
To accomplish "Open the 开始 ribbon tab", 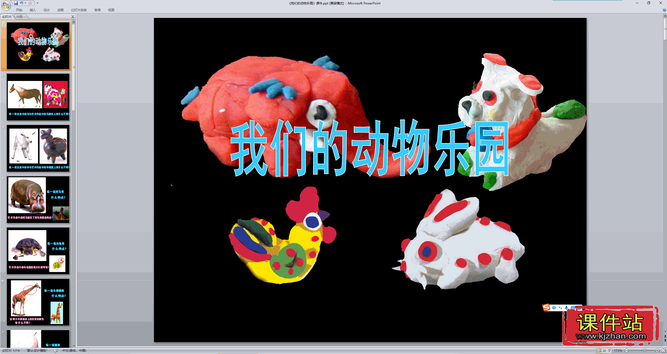I will (x=19, y=10).
